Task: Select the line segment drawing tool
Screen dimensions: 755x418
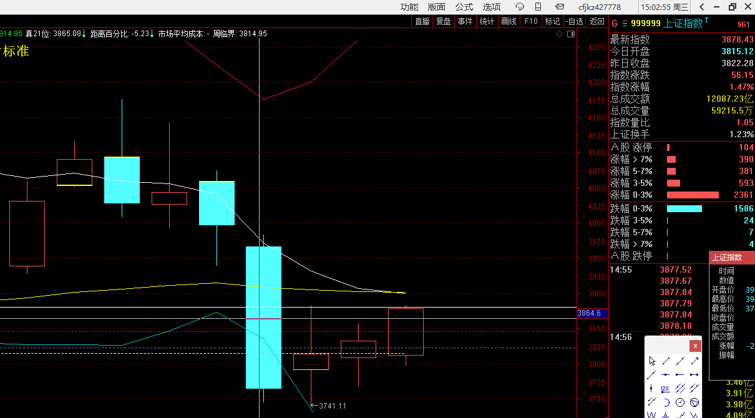Action: 666,361
